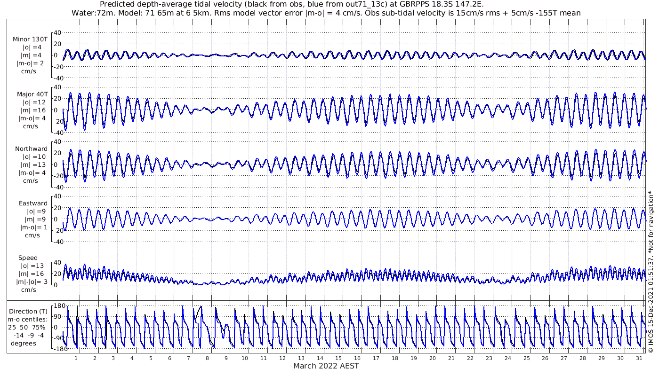Click the '180' tick of the Direction axis
This screenshot has width=659, height=376.
[x=58, y=306]
